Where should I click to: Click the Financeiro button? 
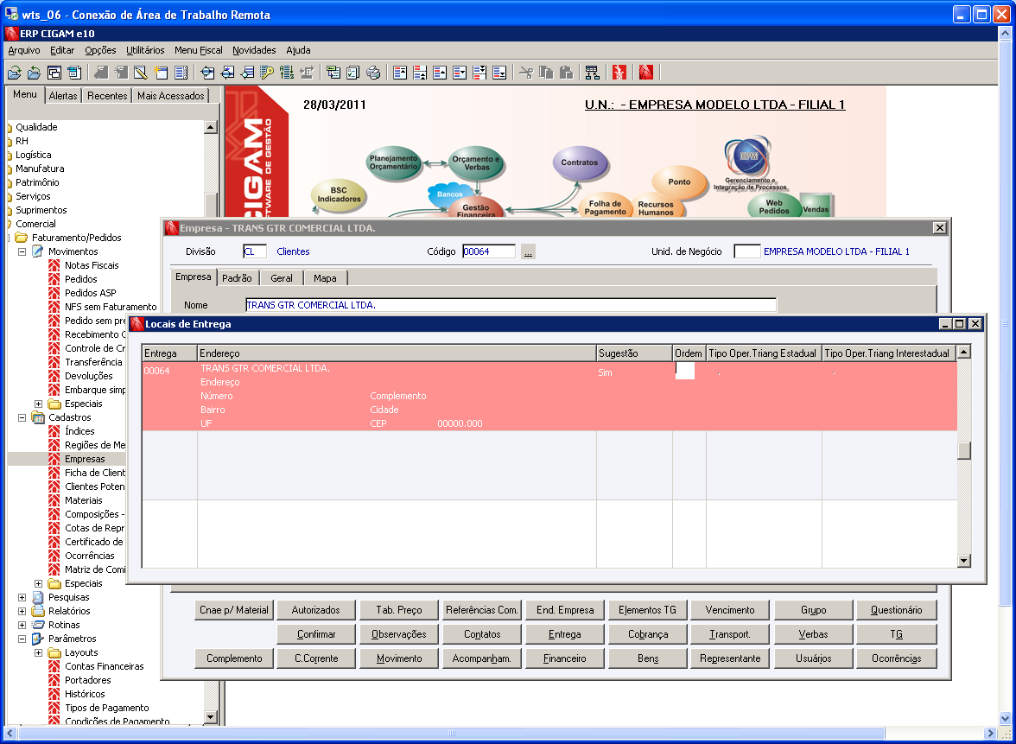click(564, 658)
